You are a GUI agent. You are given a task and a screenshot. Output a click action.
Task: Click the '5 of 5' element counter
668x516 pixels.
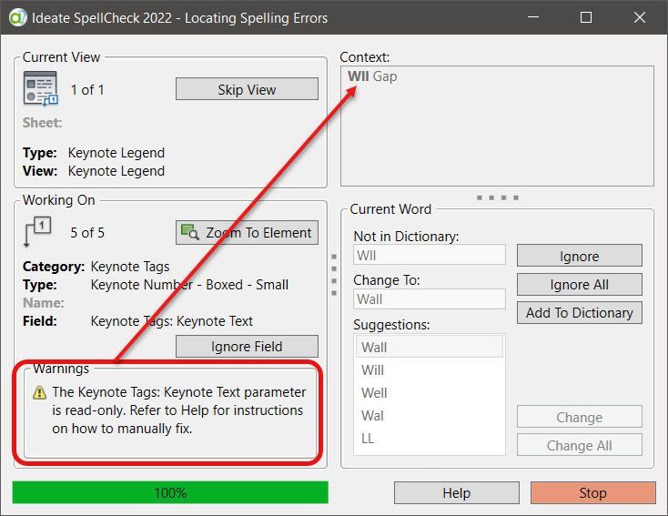point(87,233)
